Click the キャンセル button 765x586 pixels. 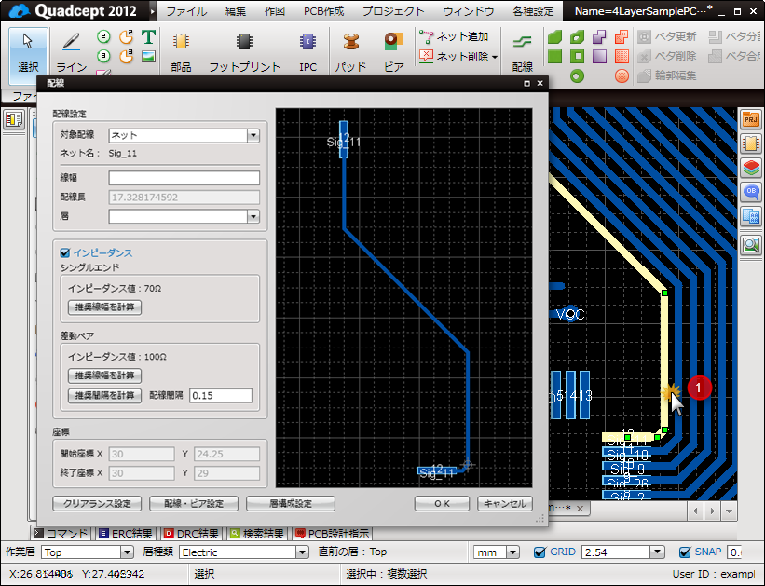pos(505,503)
